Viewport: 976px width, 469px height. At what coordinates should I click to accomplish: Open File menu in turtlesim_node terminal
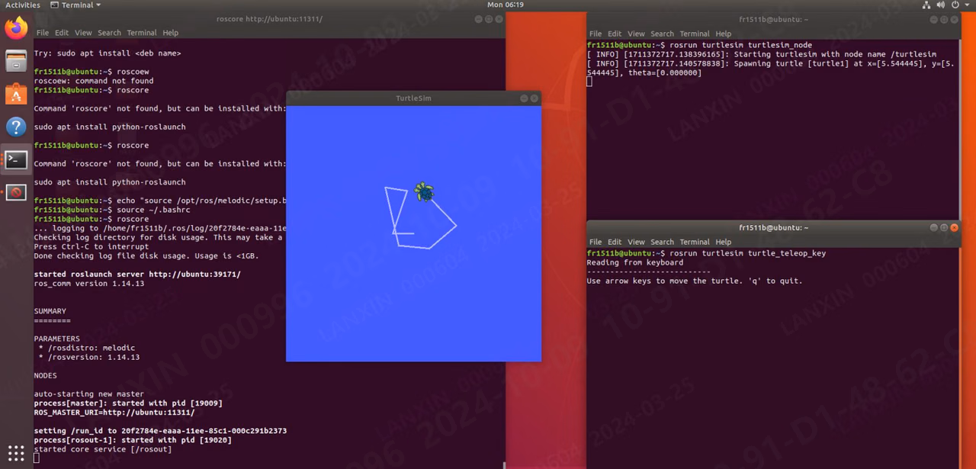pyautogui.click(x=596, y=34)
